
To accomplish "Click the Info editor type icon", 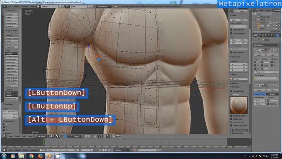I will 4,7.
